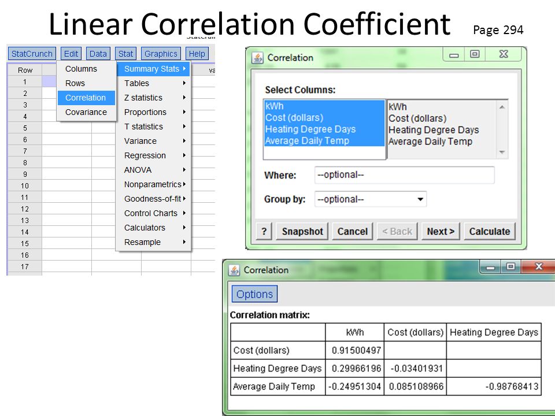The image size is (555, 416).
Task: Click scroll down arrow of selected list
Action: (x=502, y=152)
